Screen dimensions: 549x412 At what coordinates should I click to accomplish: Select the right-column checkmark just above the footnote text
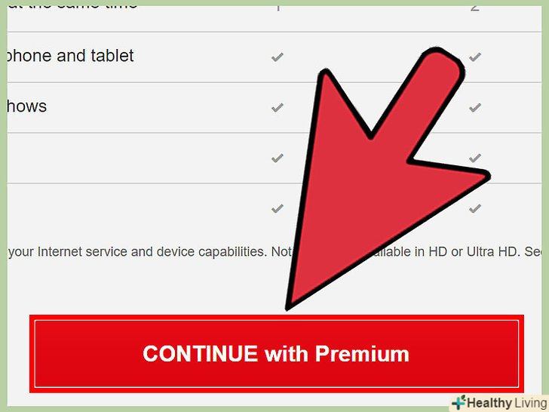click(x=475, y=208)
